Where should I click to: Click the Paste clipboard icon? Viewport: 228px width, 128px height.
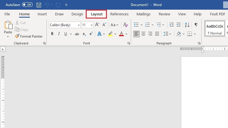8,25
